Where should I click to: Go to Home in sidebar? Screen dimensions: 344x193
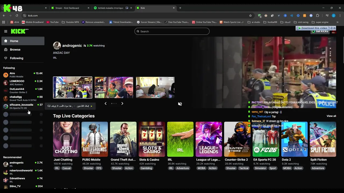(23, 41)
